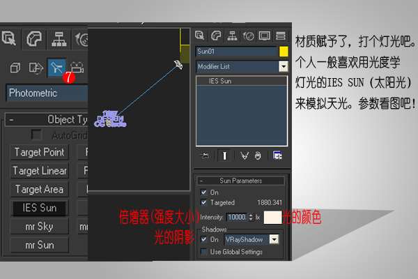The image size is (418, 279).
Task: Click the Intensity value field
Action: [237, 218]
